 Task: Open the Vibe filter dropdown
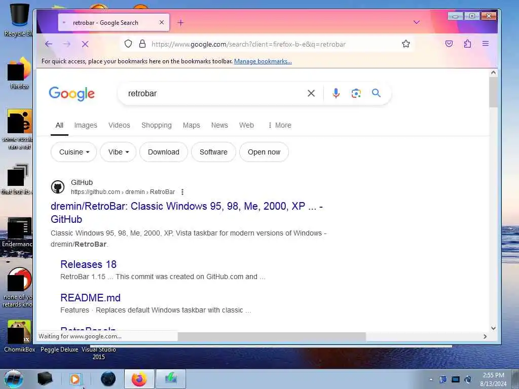pyautogui.click(x=118, y=152)
